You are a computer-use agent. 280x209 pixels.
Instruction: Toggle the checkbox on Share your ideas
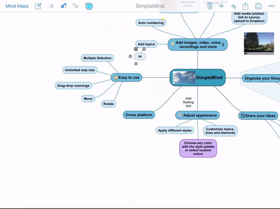pyautogui.click(x=243, y=116)
